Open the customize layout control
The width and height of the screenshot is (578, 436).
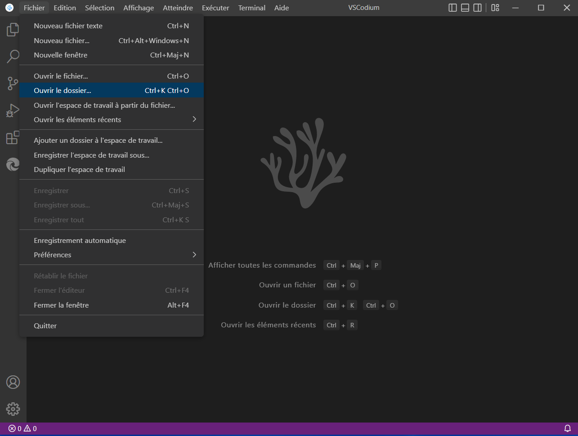click(495, 8)
